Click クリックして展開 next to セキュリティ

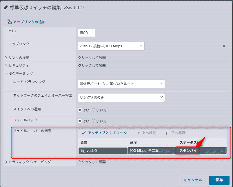coord(92,66)
